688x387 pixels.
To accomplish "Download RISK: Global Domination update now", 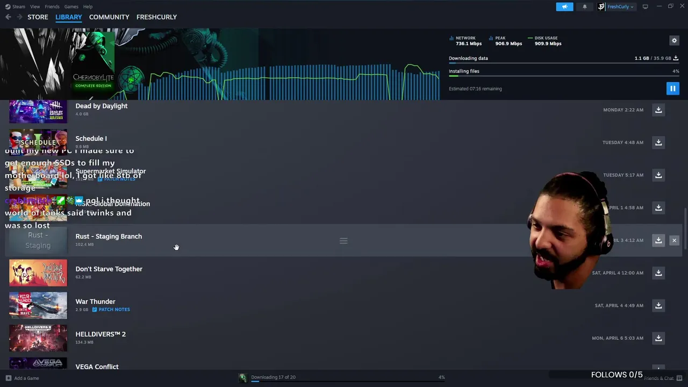I will 658,207.
